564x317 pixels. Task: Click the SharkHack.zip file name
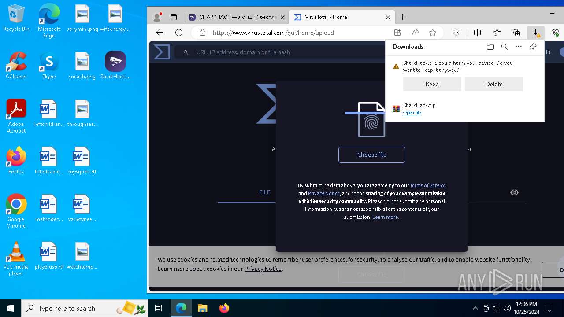pyautogui.click(x=419, y=105)
